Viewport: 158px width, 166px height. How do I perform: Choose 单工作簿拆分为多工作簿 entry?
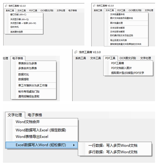click(33, 85)
